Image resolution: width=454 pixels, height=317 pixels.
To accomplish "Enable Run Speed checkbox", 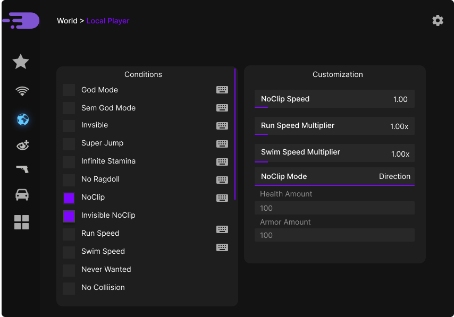I will click(69, 234).
